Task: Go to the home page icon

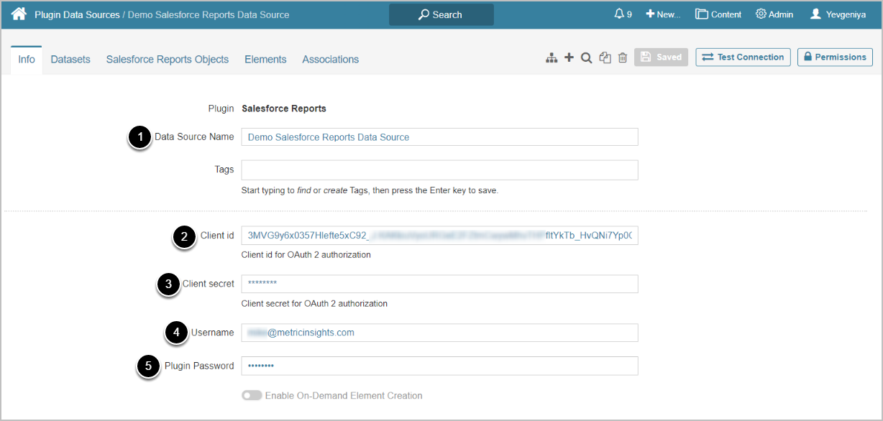Action: [x=19, y=14]
